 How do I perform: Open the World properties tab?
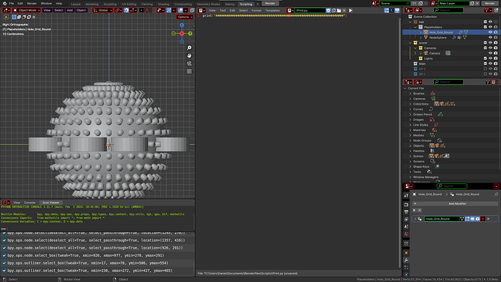406,234
